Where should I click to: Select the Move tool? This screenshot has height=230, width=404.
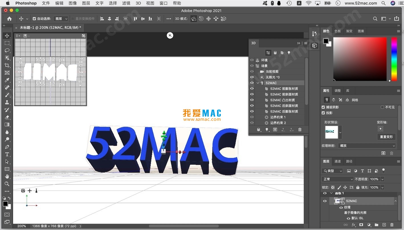(7, 36)
